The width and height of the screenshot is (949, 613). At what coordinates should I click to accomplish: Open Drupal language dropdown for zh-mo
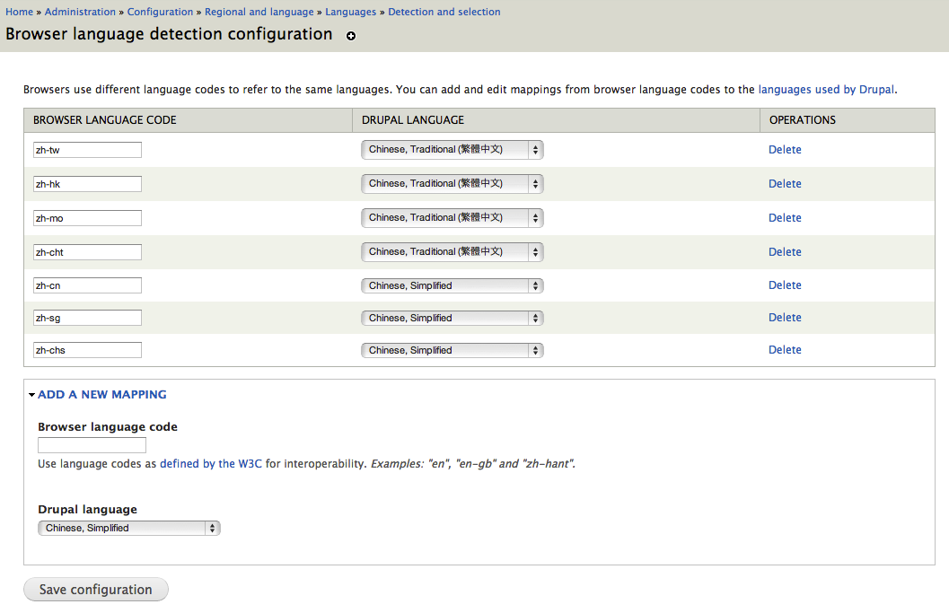click(453, 218)
